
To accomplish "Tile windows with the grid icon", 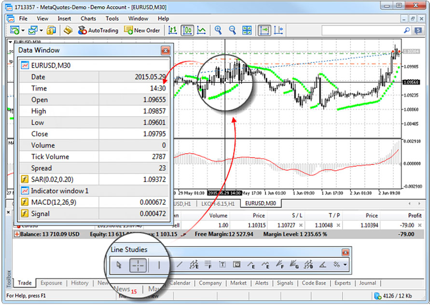I will point(247,30).
